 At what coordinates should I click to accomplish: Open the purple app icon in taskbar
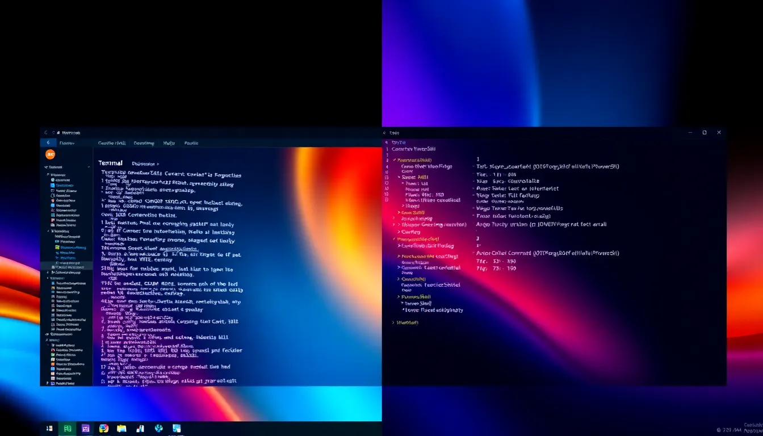pos(85,429)
